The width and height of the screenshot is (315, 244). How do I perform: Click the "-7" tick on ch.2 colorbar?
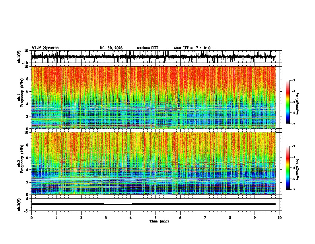pos(293,190)
